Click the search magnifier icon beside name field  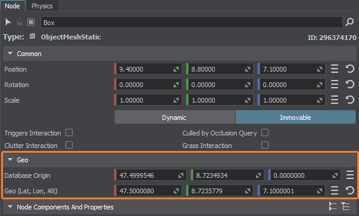tap(349, 22)
